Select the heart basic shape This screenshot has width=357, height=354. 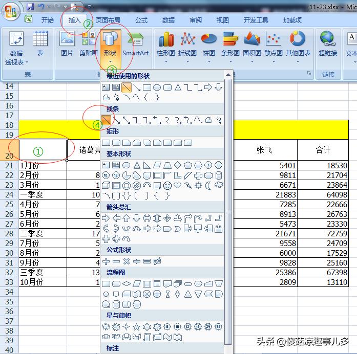178,185
